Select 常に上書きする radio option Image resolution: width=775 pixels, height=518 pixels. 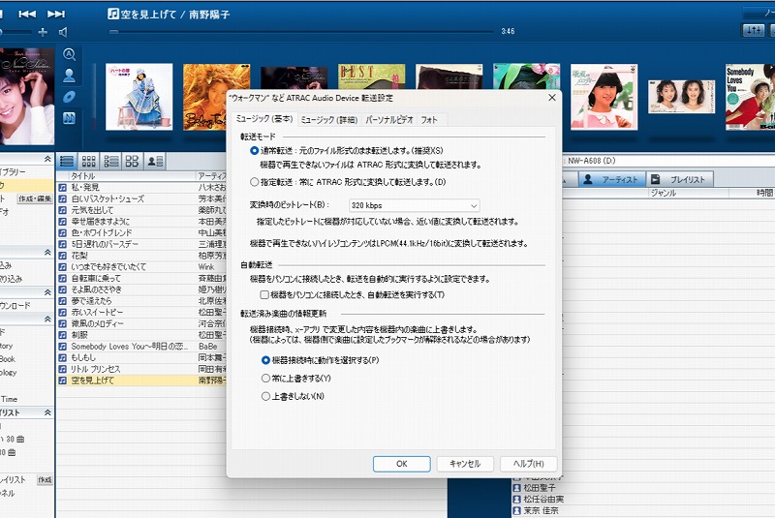tap(266, 378)
